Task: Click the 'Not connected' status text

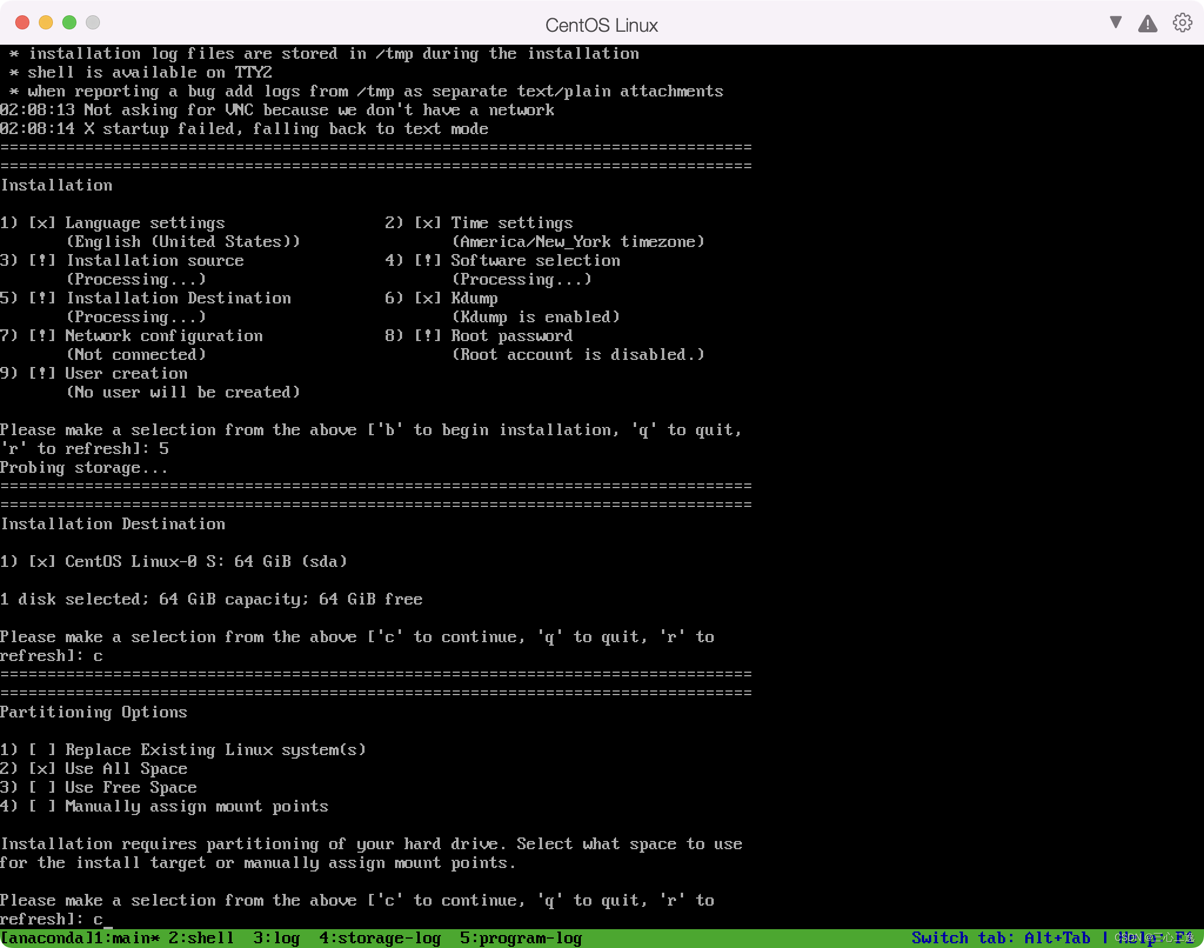Action: click(x=136, y=355)
